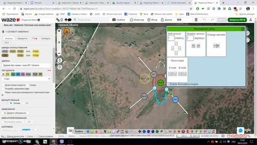Select the yellow PS50 quick setting
Viewport: 257px width, 145px height.
click(x=36, y=52)
